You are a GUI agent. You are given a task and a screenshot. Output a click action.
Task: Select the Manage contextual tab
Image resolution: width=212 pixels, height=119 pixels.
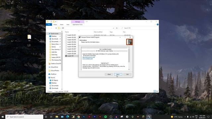[78, 22]
